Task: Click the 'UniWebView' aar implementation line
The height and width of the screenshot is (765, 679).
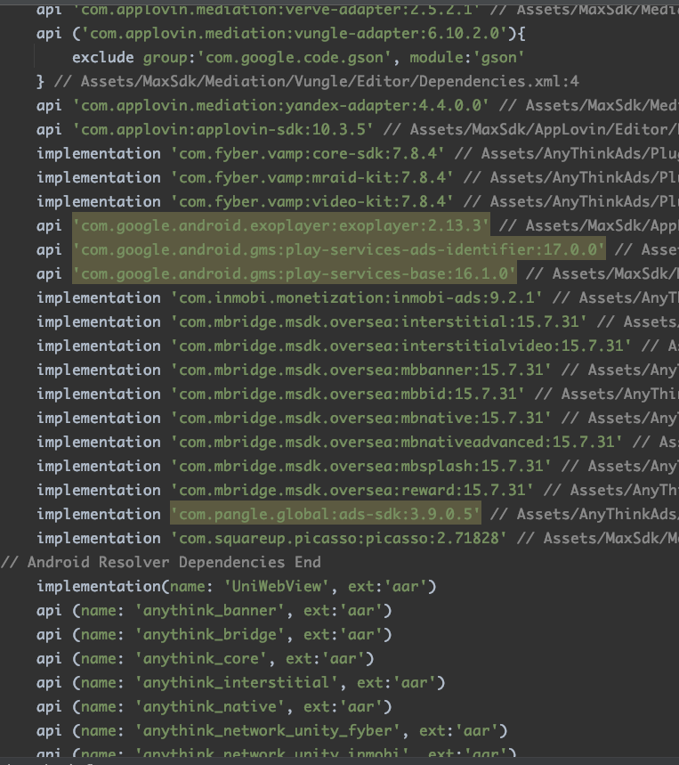Action: pos(237,586)
